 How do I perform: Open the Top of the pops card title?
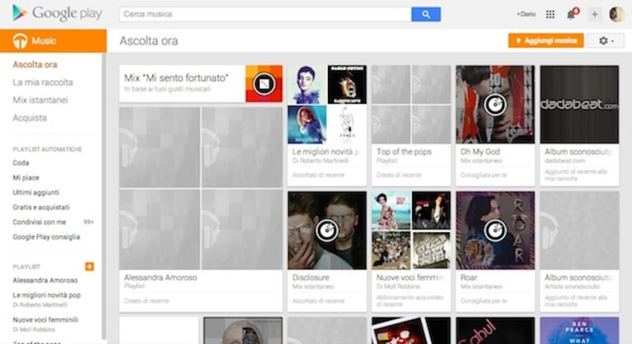(404, 151)
